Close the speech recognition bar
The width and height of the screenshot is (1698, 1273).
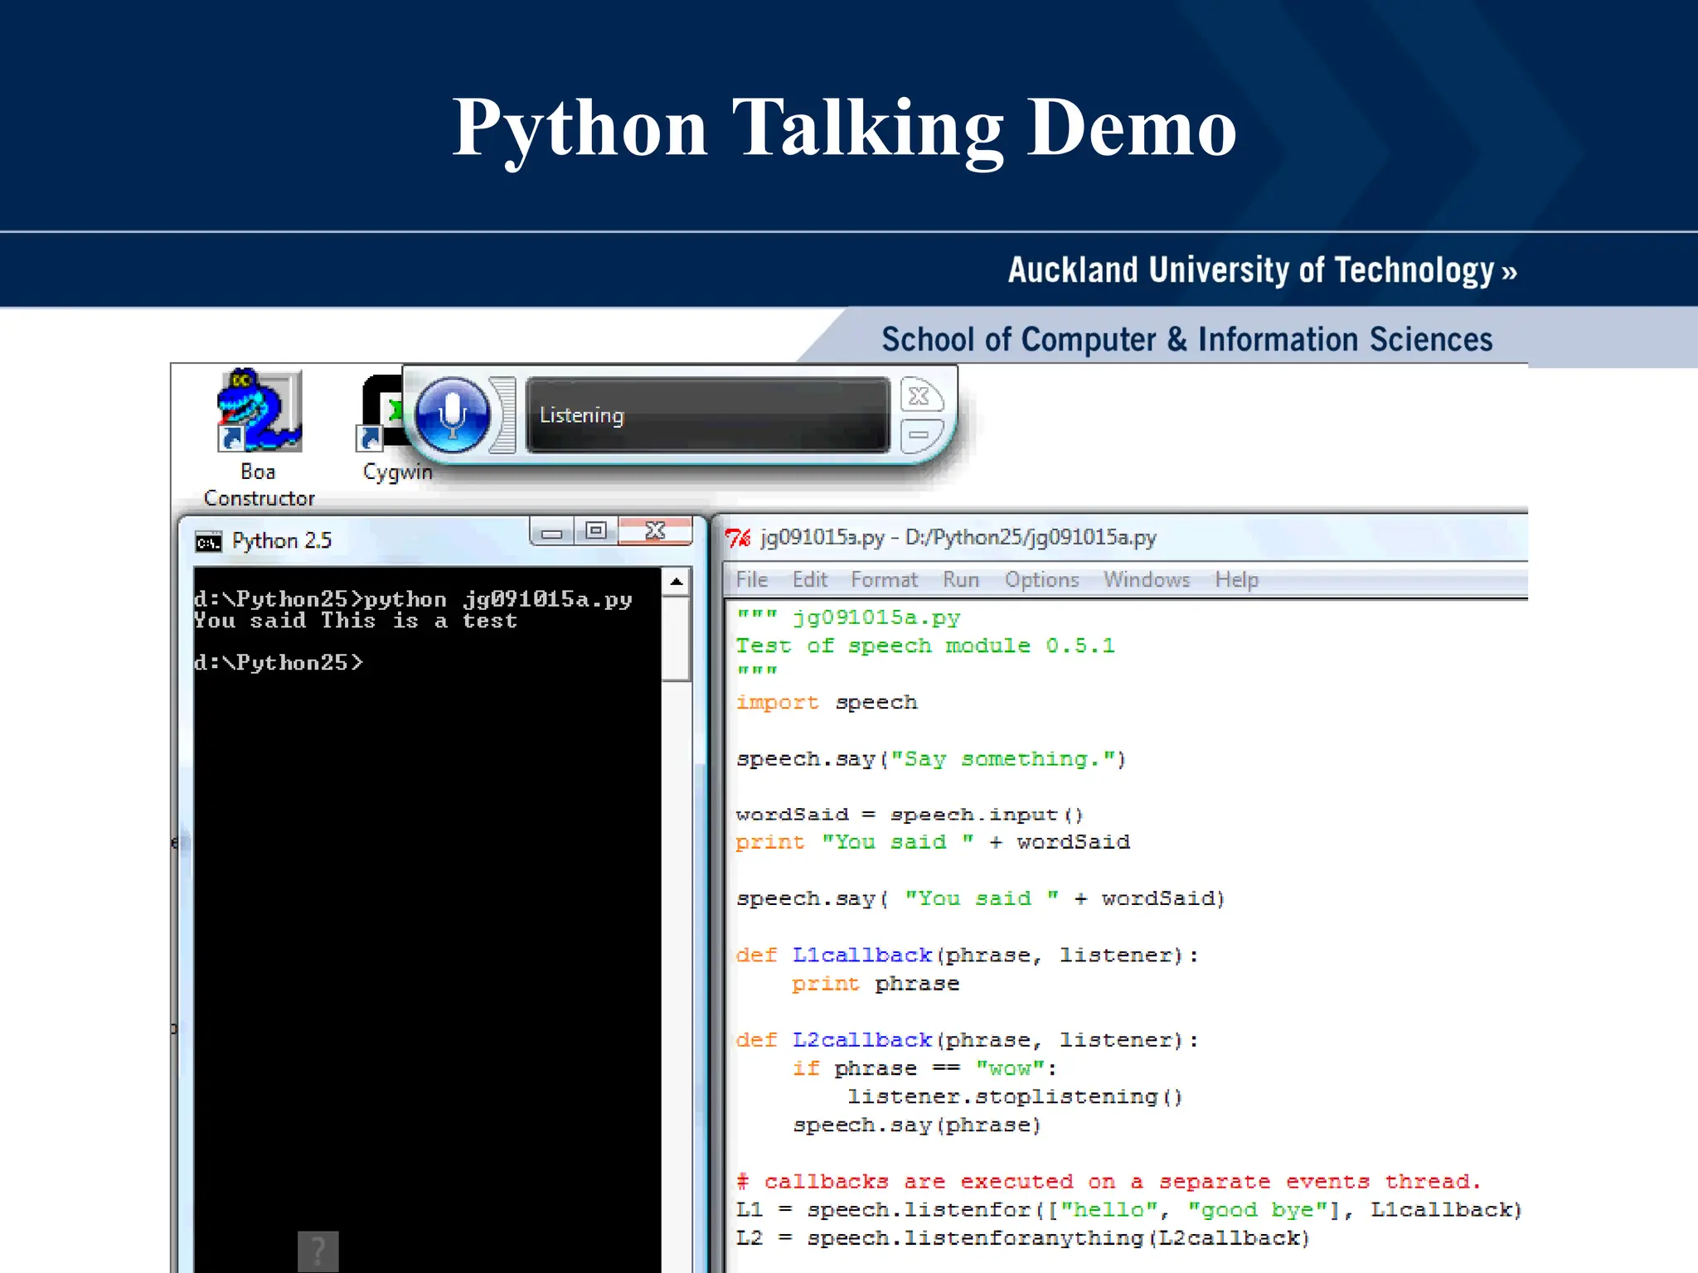click(920, 396)
